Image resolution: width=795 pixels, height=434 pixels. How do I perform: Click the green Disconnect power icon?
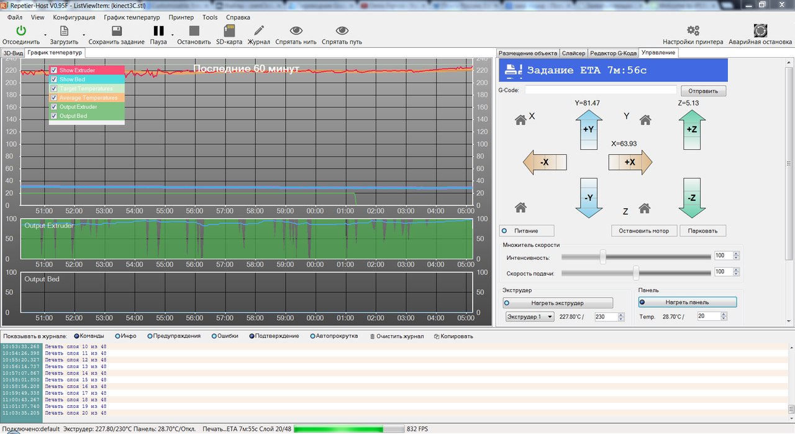[x=21, y=30]
